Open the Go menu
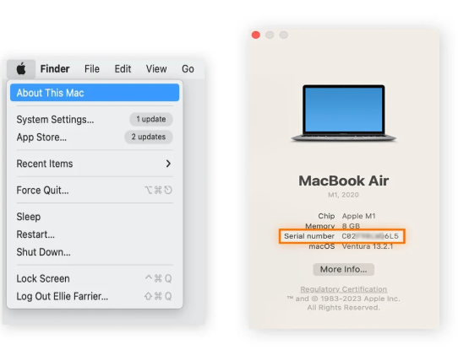 click(188, 69)
